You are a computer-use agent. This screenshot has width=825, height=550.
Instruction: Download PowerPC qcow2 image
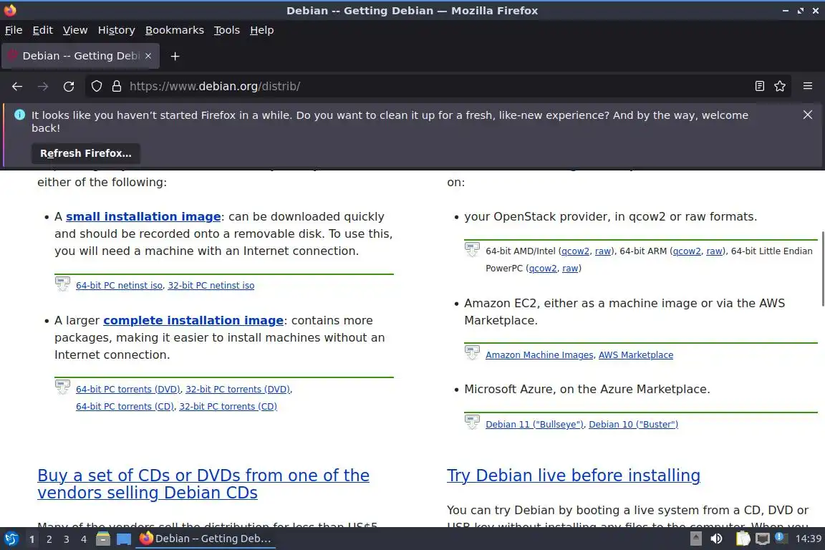(543, 269)
